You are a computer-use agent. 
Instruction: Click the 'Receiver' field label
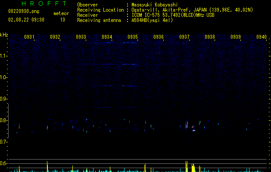[87, 15]
